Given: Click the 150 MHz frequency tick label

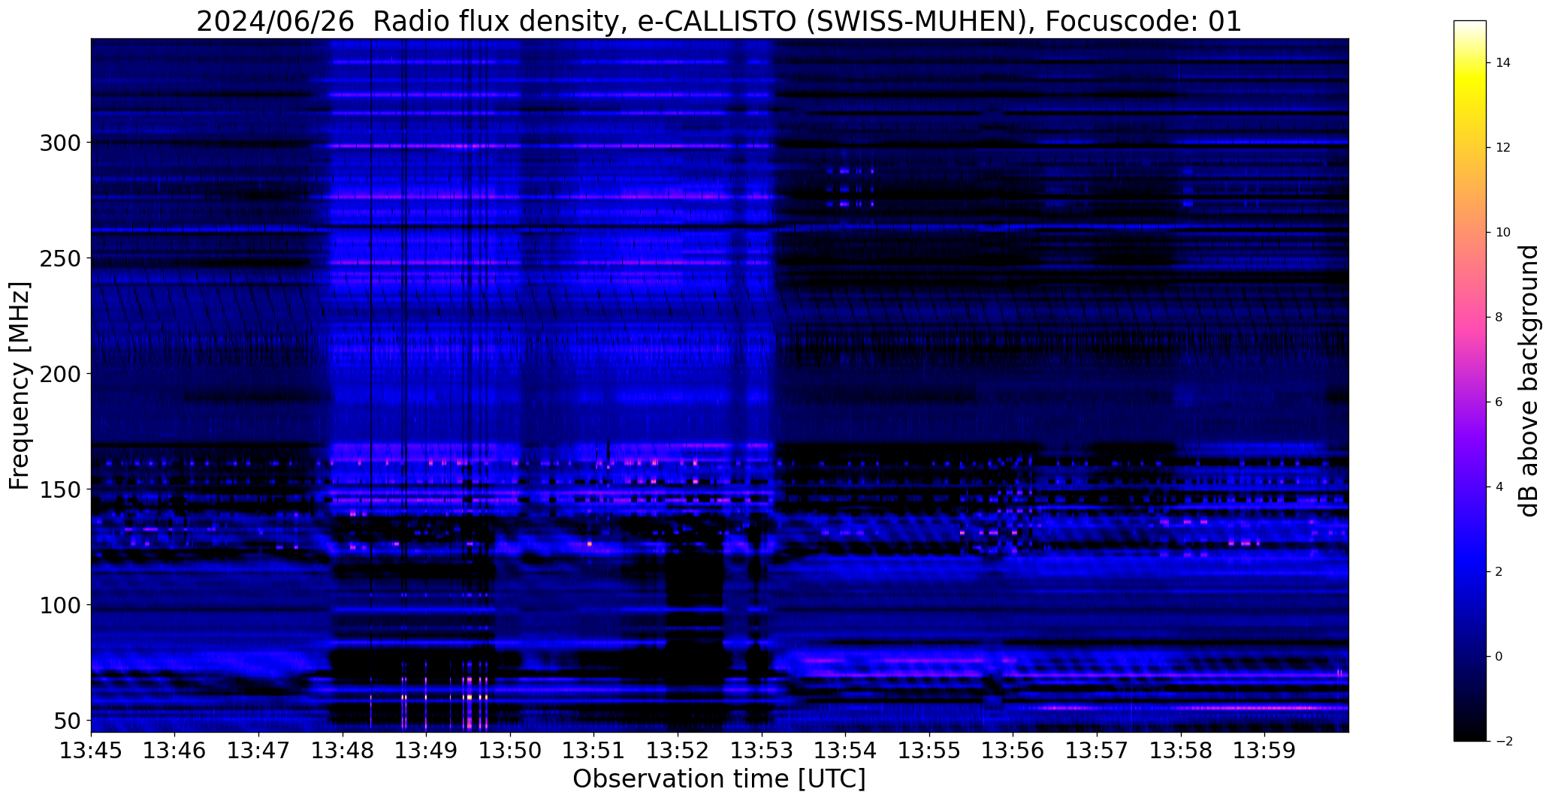Looking at the screenshot, I should [x=60, y=489].
